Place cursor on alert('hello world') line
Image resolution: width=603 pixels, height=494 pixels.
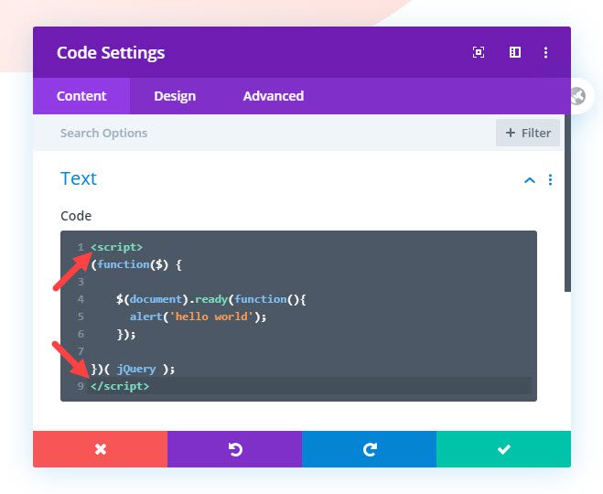pos(198,317)
